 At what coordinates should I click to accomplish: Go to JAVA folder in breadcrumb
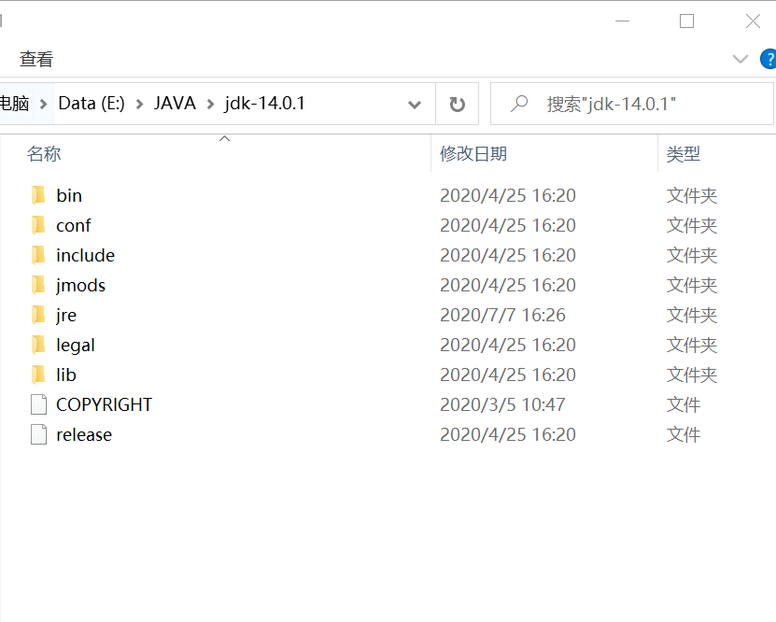(x=175, y=104)
